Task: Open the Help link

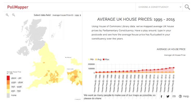Action: tap(184, 97)
